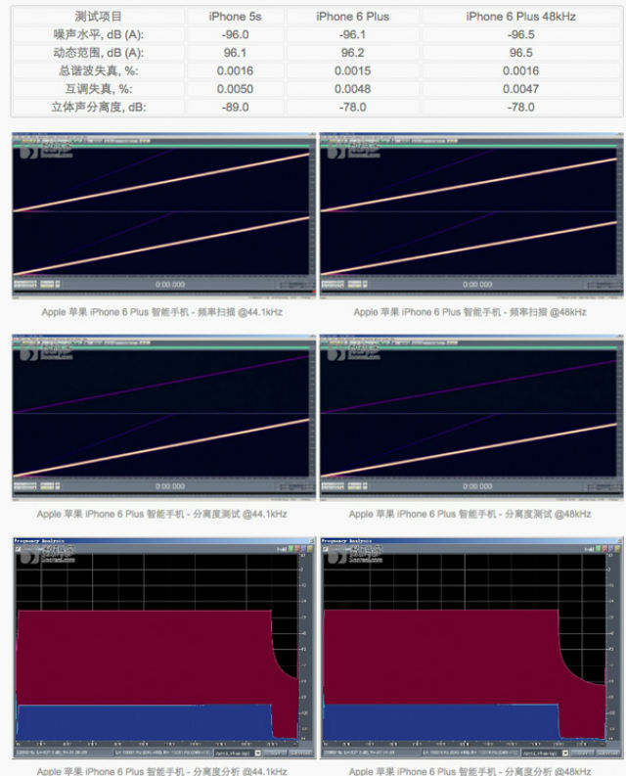Open the 分离度测试 @48kHz spectrogram image
The image size is (626, 776).
pyautogui.click(x=471, y=418)
